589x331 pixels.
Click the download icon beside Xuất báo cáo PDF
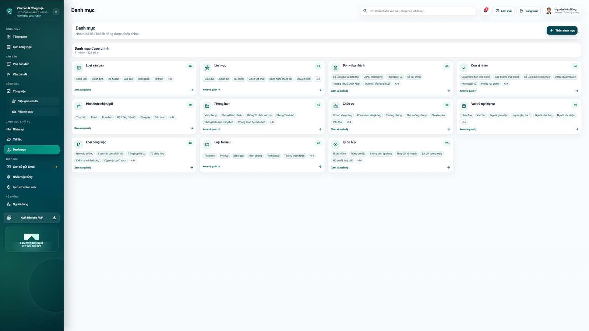[54, 218]
